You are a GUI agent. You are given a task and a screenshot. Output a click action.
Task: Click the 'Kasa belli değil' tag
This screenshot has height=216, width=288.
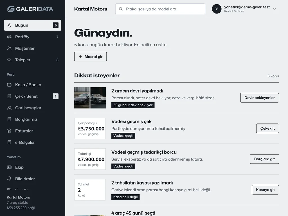125,197
